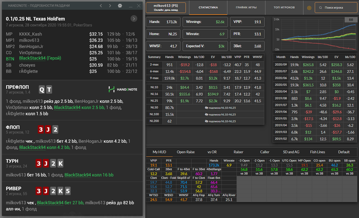Click the lock icon in NL100 row

(206, 114)
